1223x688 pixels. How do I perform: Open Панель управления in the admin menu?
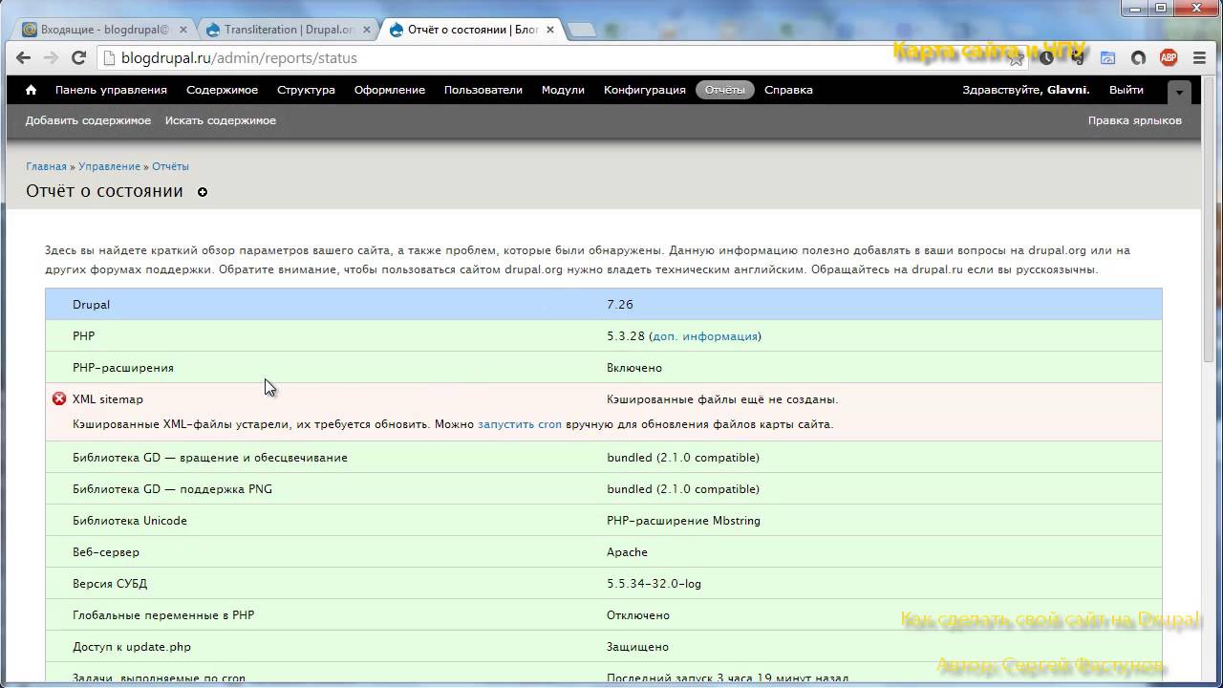[111, 90]
